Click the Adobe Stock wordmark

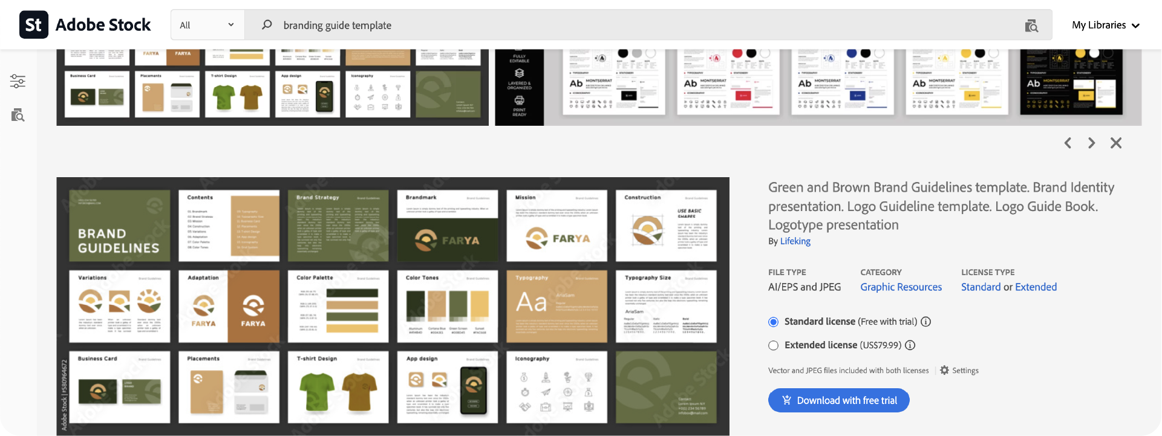pyautogui.click(x=103, y=25)
